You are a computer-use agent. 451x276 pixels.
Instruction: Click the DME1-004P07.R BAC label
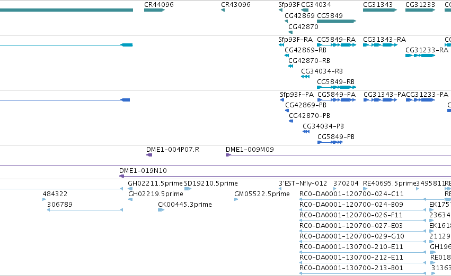point(173,150)
